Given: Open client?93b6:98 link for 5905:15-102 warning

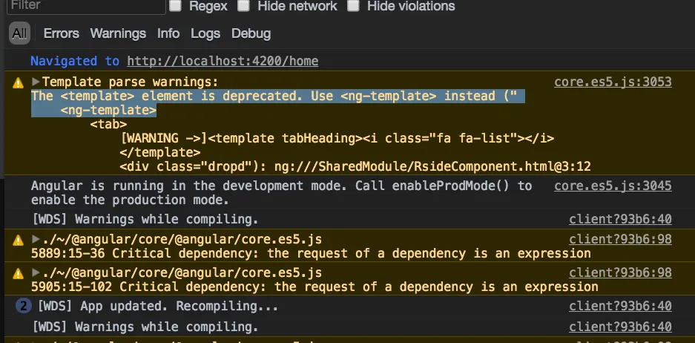Looking at the screenshot, I should tap(621, 272).
